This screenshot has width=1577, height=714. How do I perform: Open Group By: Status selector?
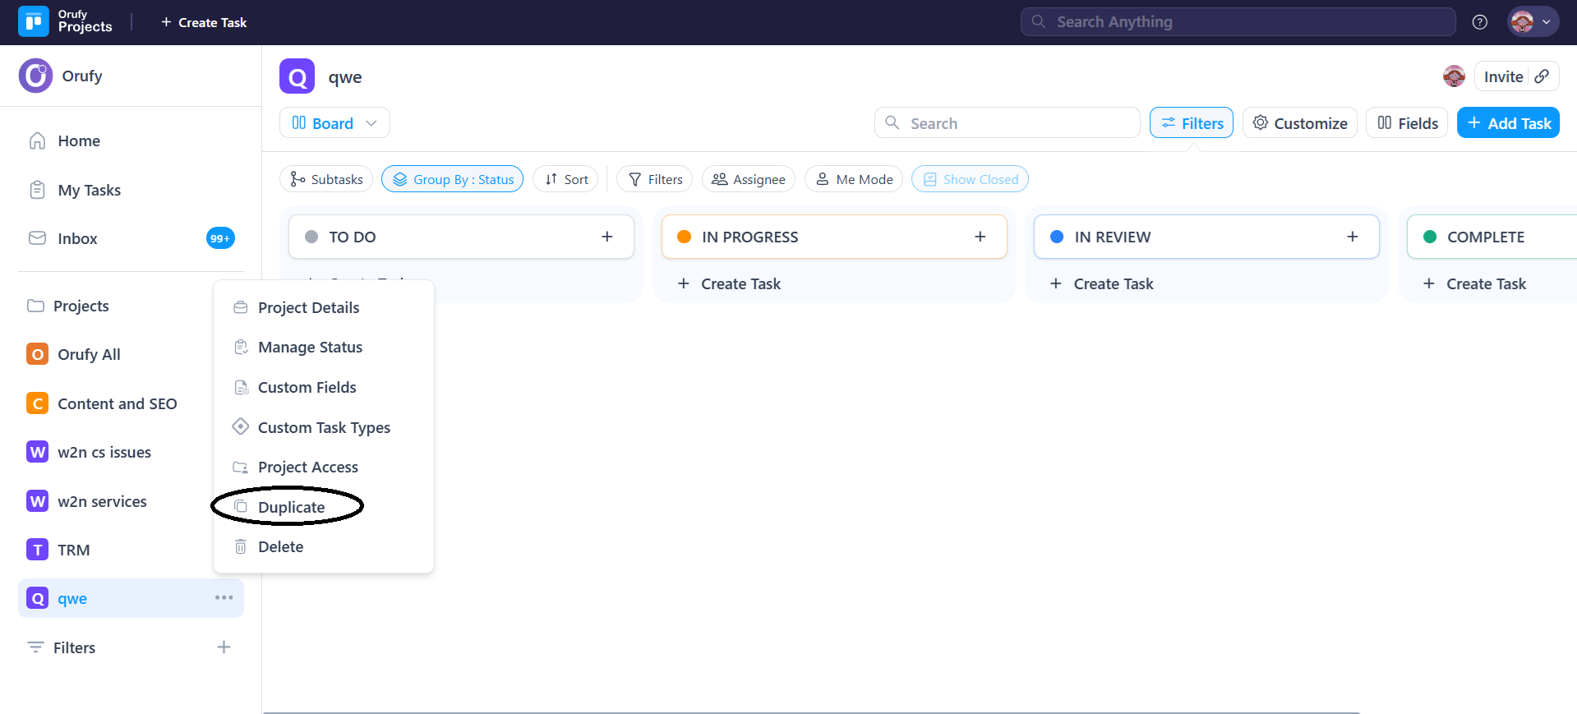tap(452, 179)
